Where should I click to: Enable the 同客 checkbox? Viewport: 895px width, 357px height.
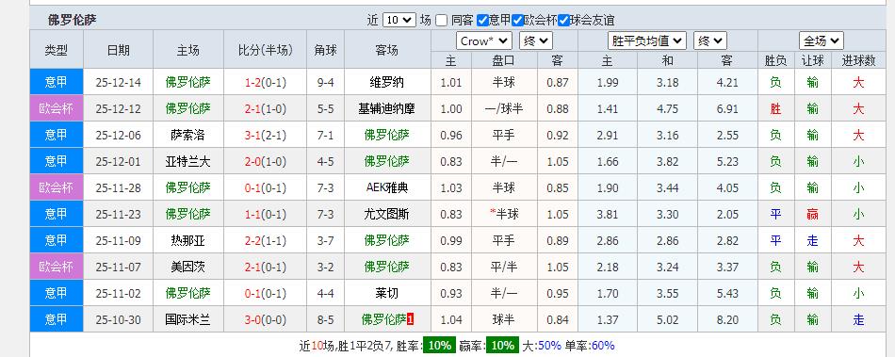point(441,21)
